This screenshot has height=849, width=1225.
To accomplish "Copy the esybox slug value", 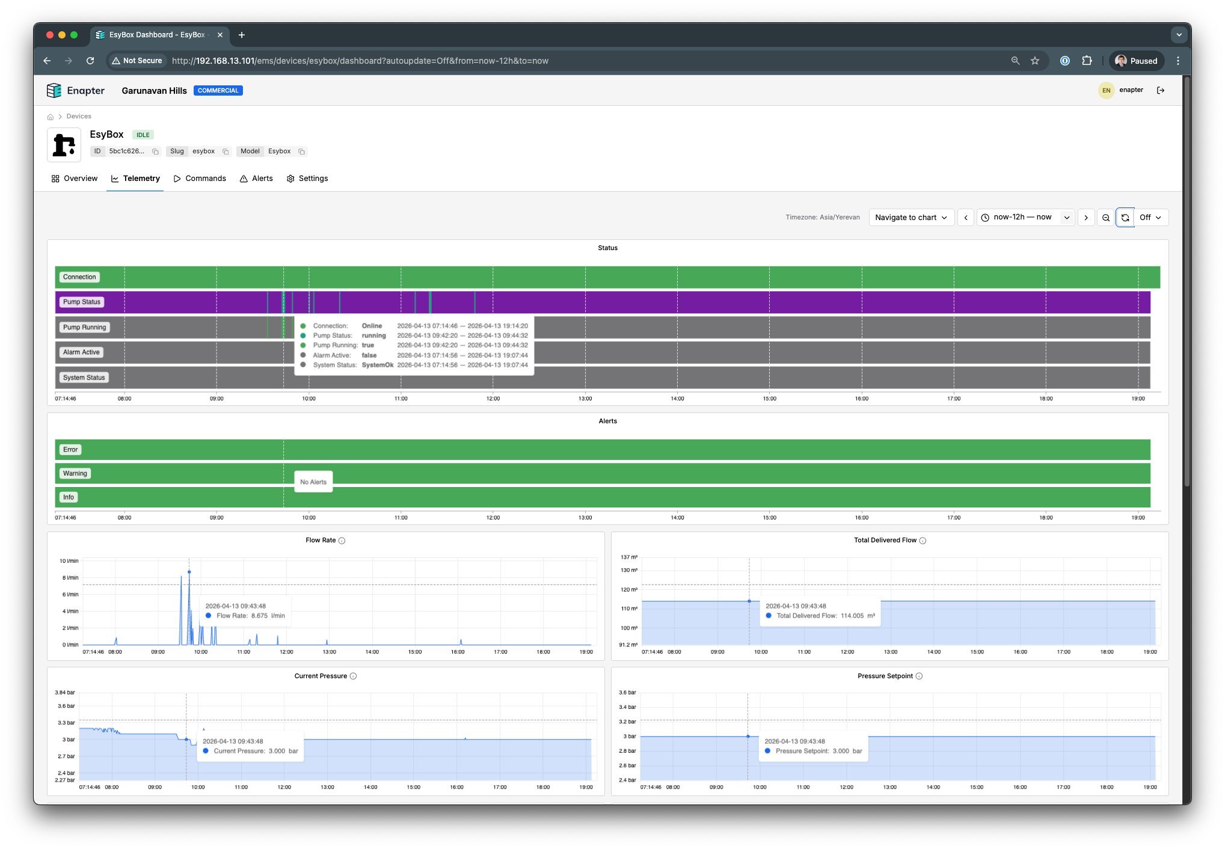I will 226,152.
